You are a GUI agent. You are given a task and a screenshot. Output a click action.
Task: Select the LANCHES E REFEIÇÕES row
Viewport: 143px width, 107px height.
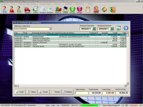(x=70, y=39)
